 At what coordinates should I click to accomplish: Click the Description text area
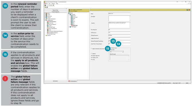pyautogui.click(x=119, y=18)
